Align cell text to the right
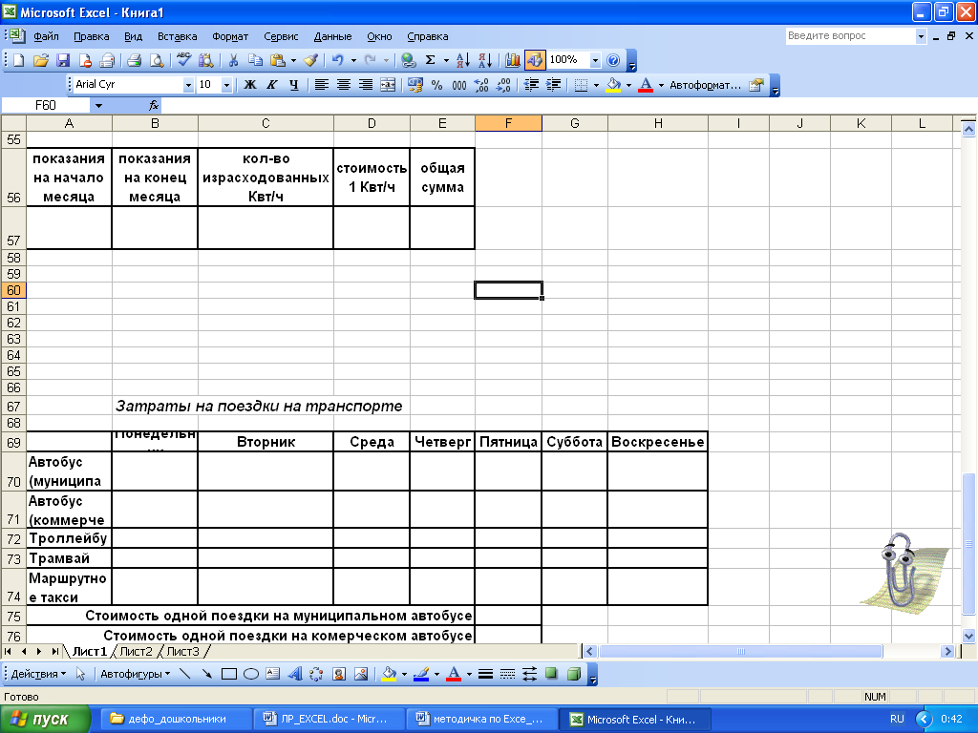 click(366, 85)
